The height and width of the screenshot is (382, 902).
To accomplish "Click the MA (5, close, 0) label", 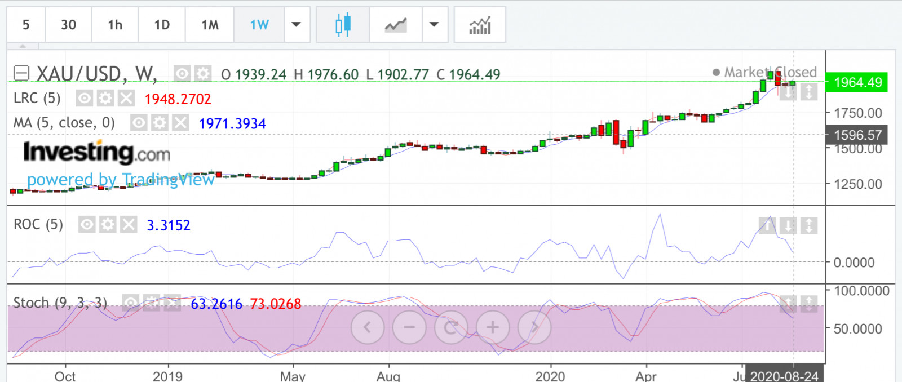I will (64, 123).
